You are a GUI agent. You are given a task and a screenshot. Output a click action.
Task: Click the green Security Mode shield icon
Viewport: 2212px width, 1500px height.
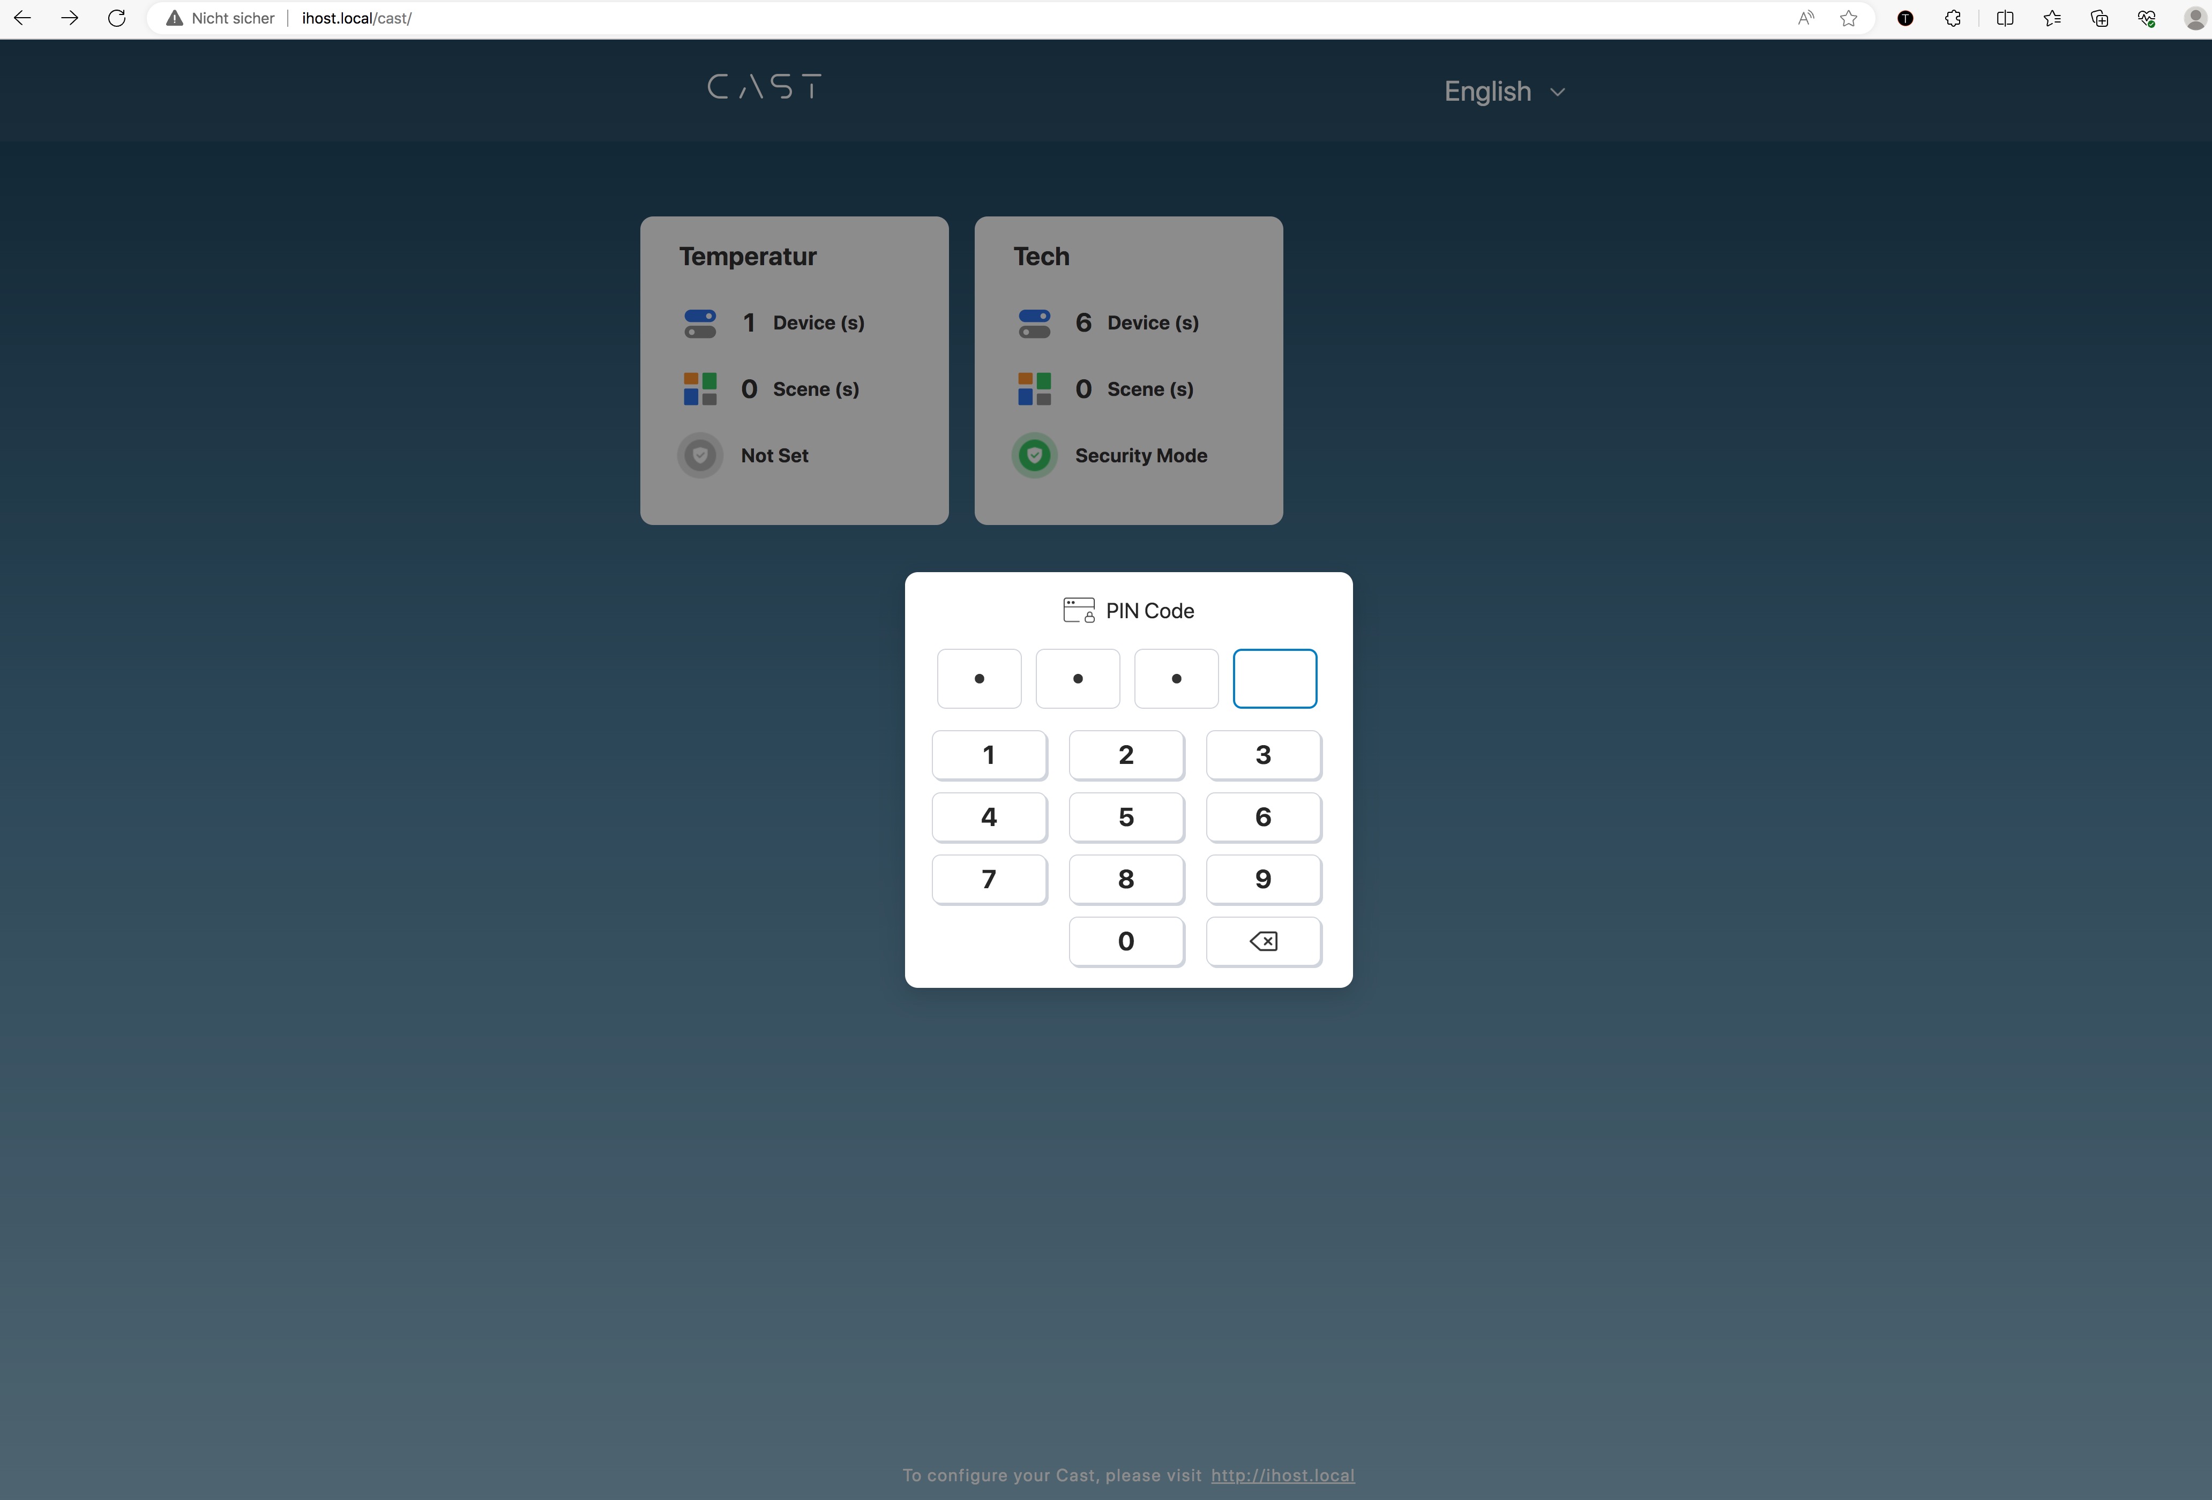tap(1034, 455)
